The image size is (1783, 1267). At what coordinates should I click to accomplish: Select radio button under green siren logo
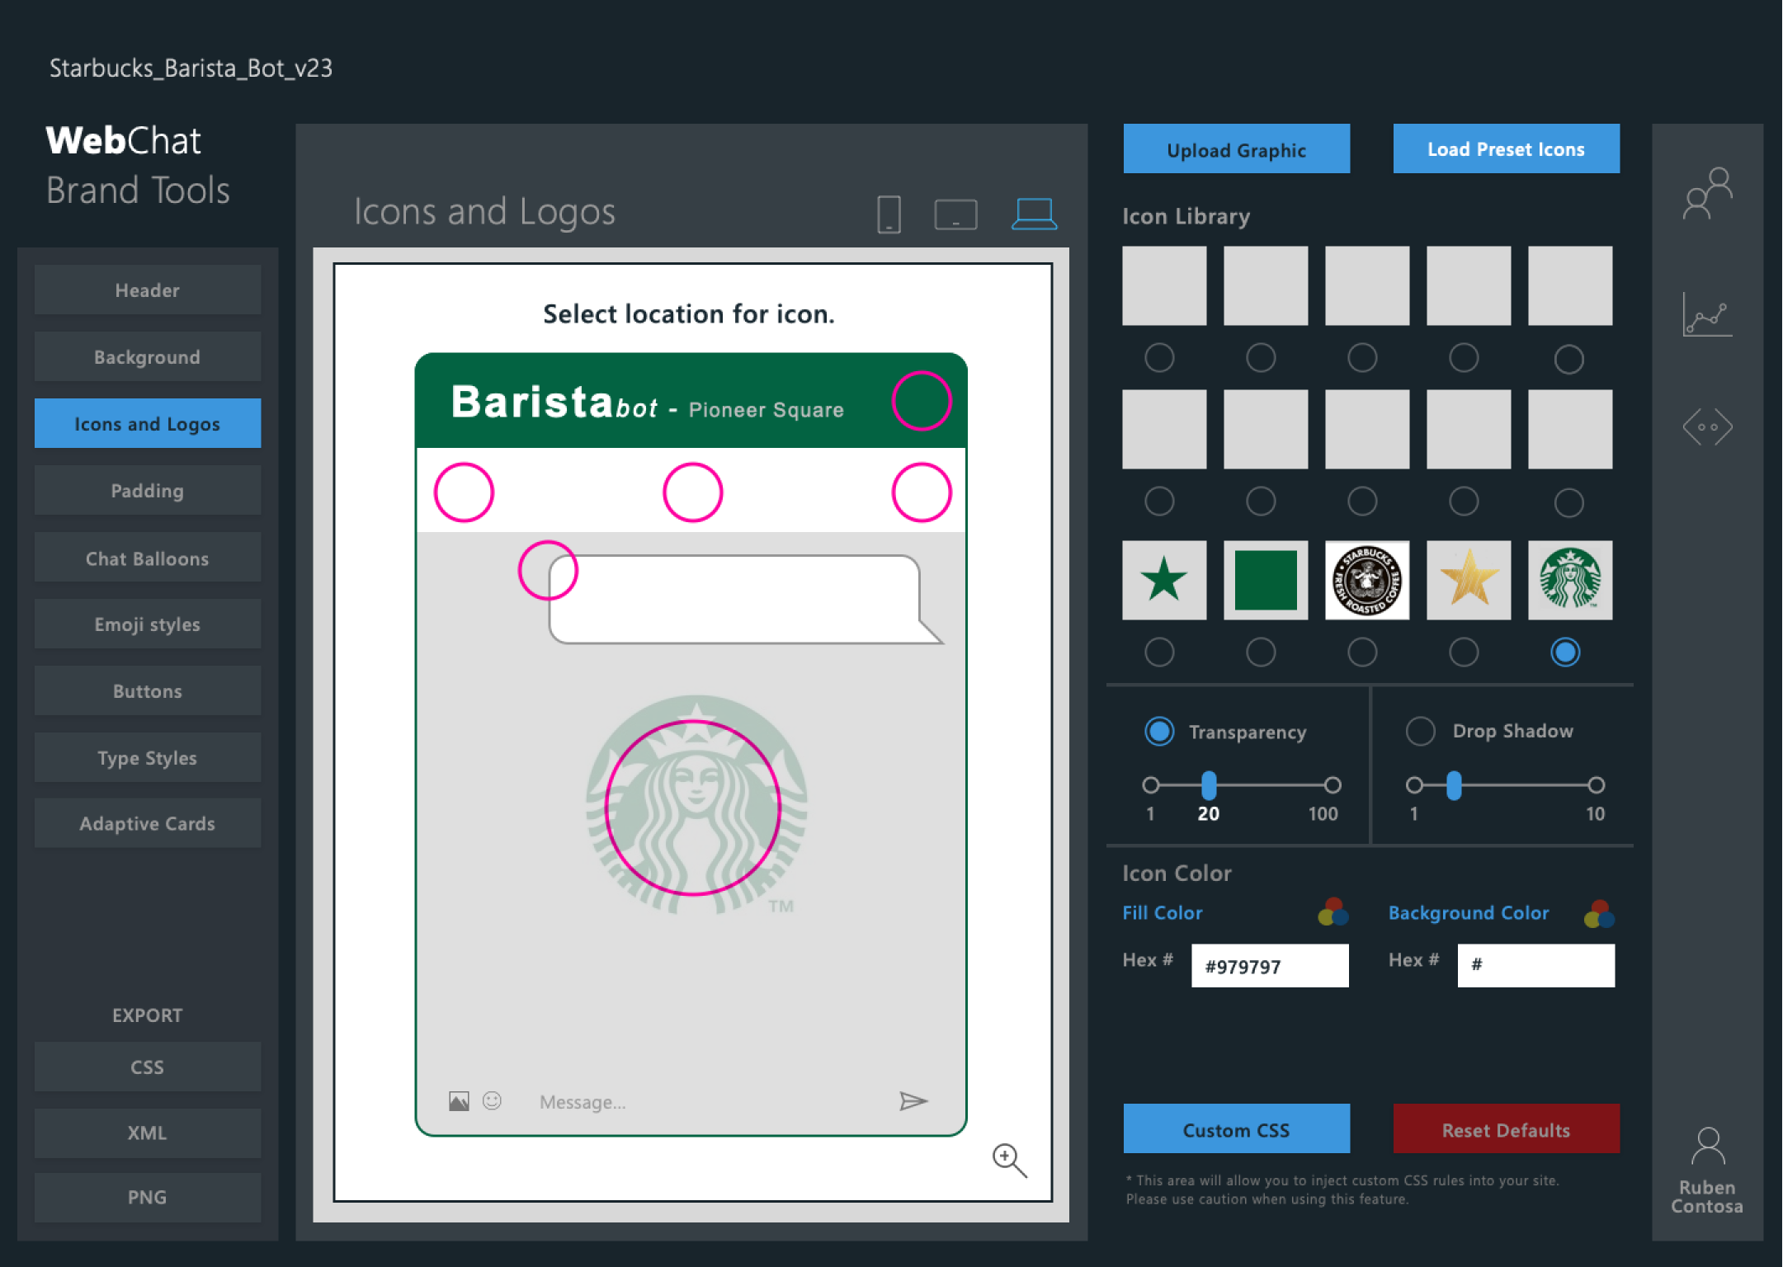pyautogui.click(x=1565, y=652)
